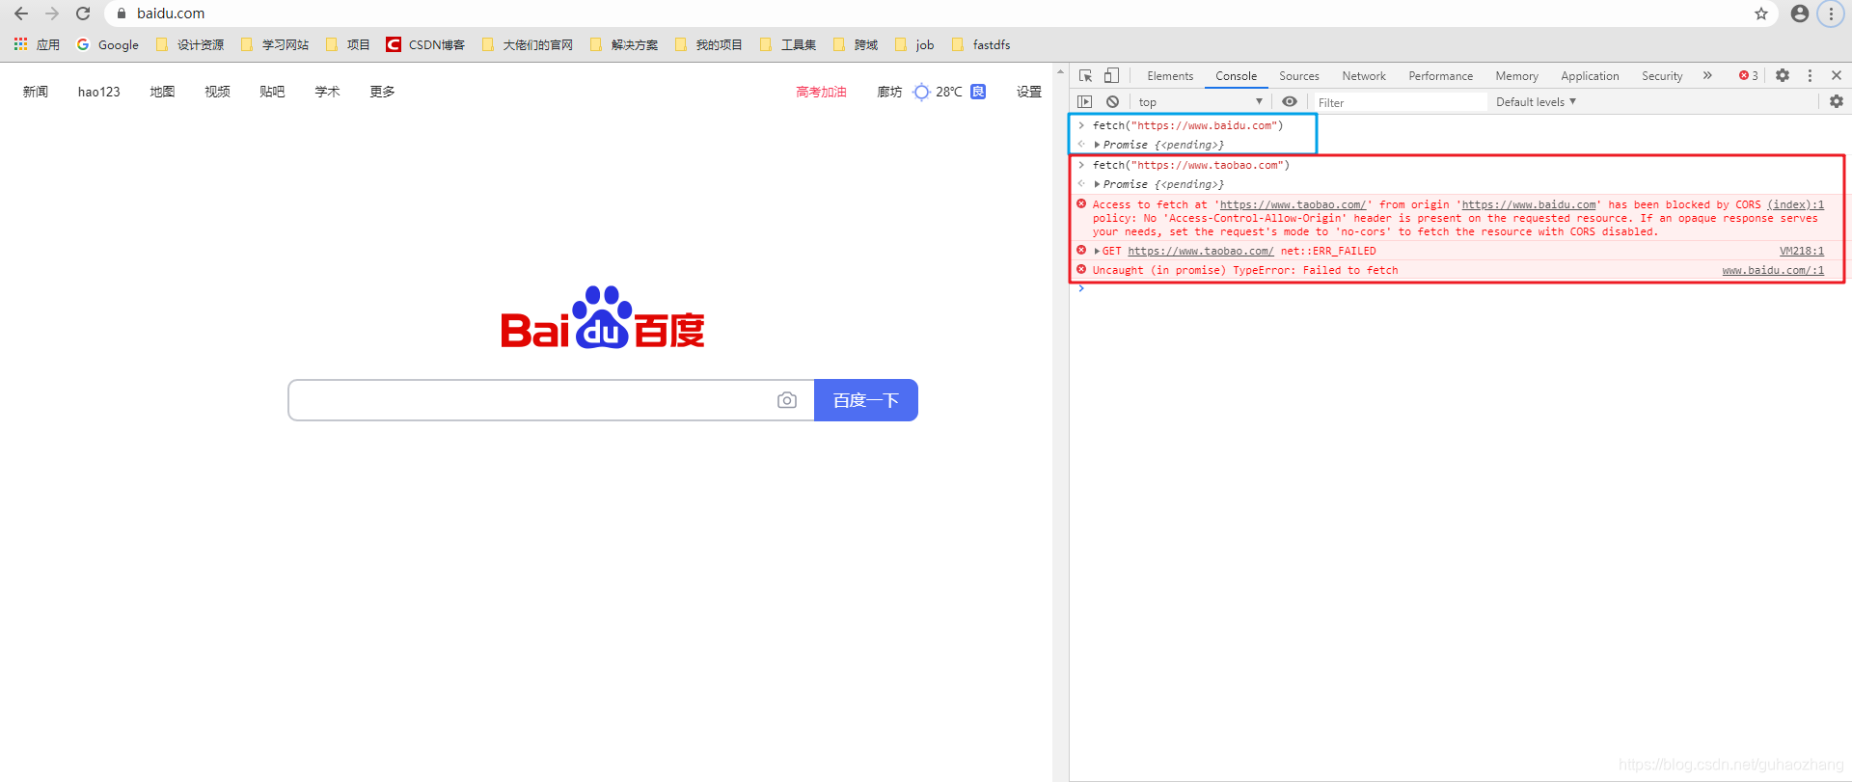Open Baidu 贴吧 link

(x=272, y=92)
